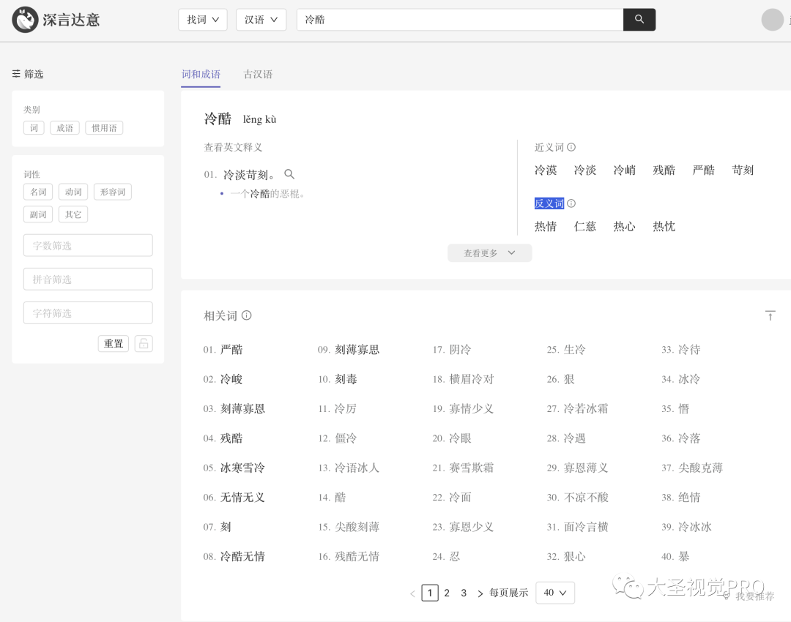Image resolution: width=791 pixels, height=622 pixels.
Task: Open the user avatar icon
Action: [772, 20]
